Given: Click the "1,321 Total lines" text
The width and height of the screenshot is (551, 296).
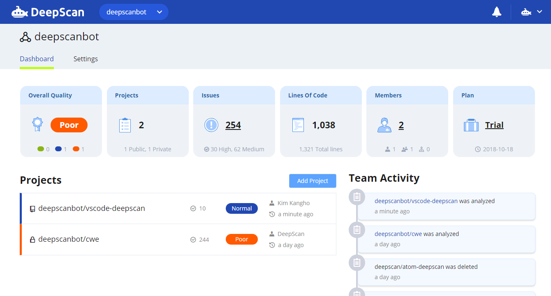Looking at the screenshot, I should pyautogui.click(x=321, y=149).
